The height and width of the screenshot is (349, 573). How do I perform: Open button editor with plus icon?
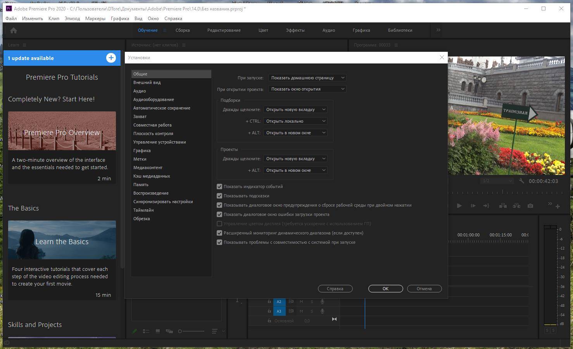point(558,206)
